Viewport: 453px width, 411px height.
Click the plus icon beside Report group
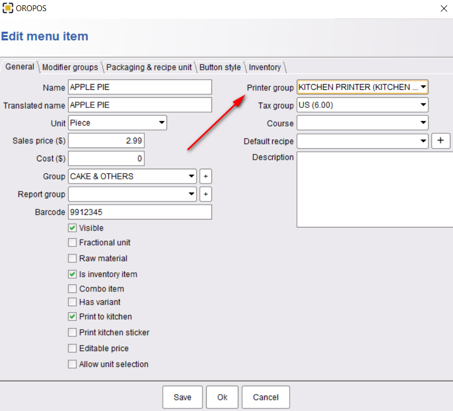click(x=206, y=194)
